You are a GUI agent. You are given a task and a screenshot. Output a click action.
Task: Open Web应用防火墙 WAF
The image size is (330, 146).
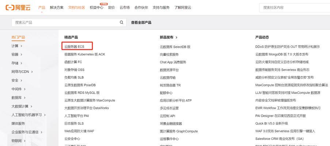[x=79, y=131]
